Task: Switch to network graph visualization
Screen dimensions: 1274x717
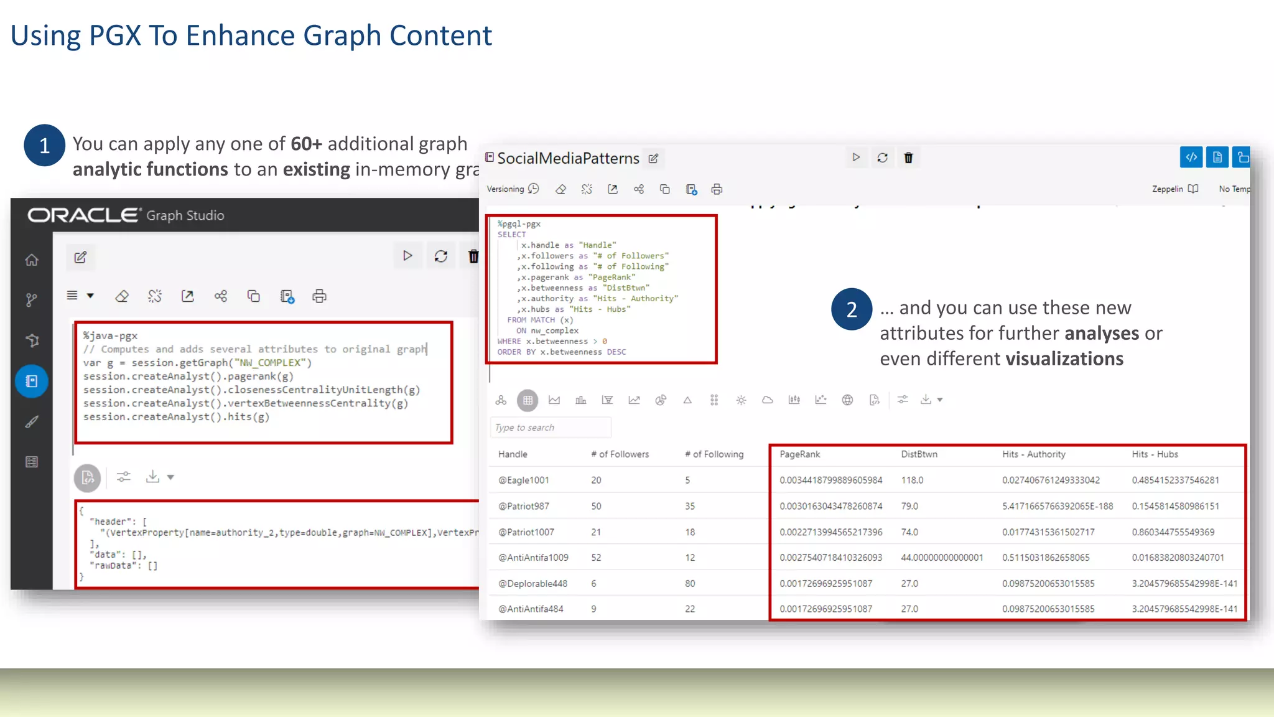Action: pos(501,400)
